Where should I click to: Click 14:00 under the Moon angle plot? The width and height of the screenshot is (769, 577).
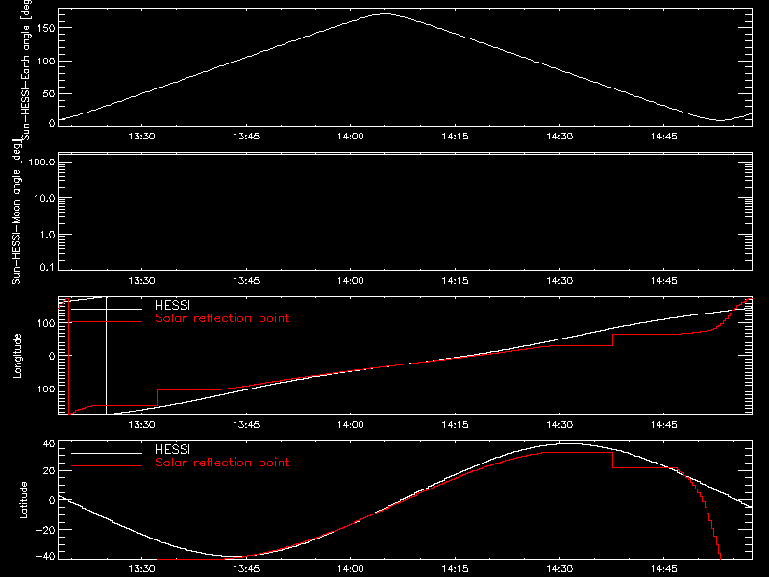click(351, 280)
